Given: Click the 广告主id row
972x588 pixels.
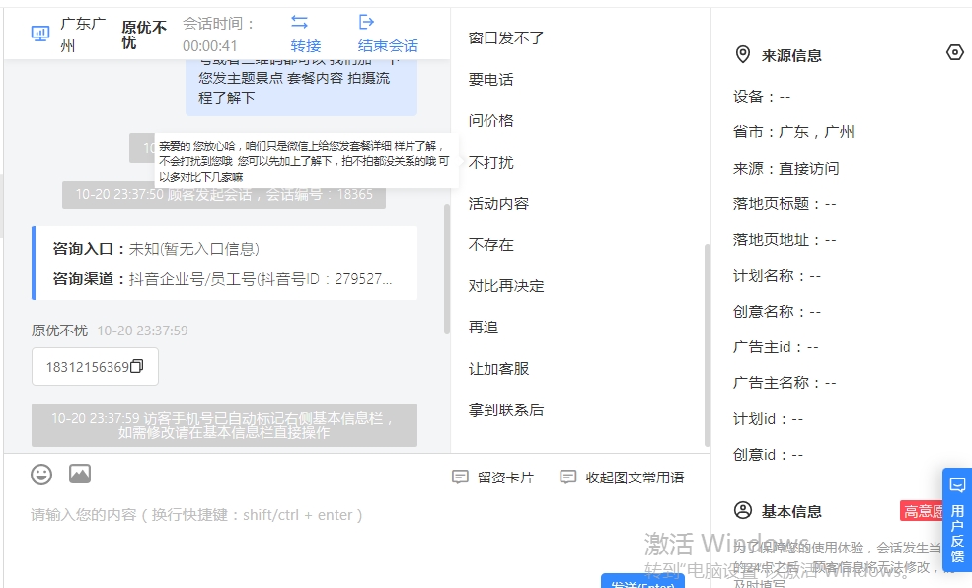Looking at the screenshot, I should (x=776, y=347).
